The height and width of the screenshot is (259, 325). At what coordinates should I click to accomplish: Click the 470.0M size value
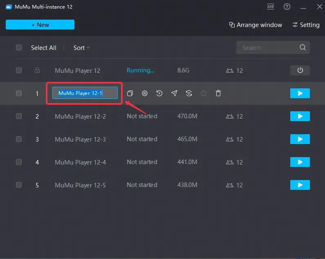click(187, 116)
